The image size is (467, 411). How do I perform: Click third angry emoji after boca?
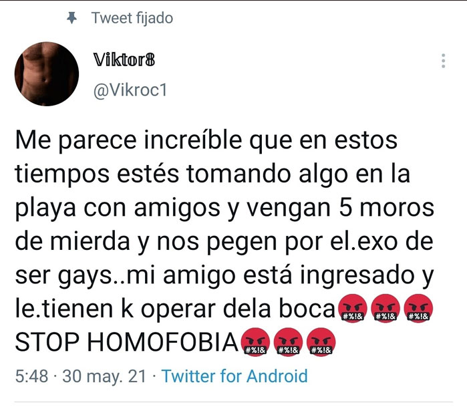418,309
